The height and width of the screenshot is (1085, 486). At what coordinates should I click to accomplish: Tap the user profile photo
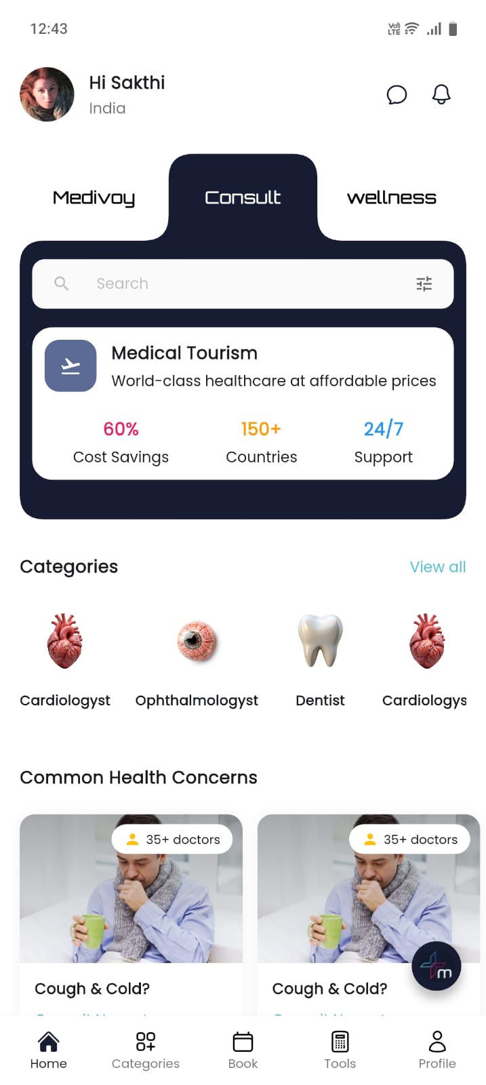click(47, 94)
